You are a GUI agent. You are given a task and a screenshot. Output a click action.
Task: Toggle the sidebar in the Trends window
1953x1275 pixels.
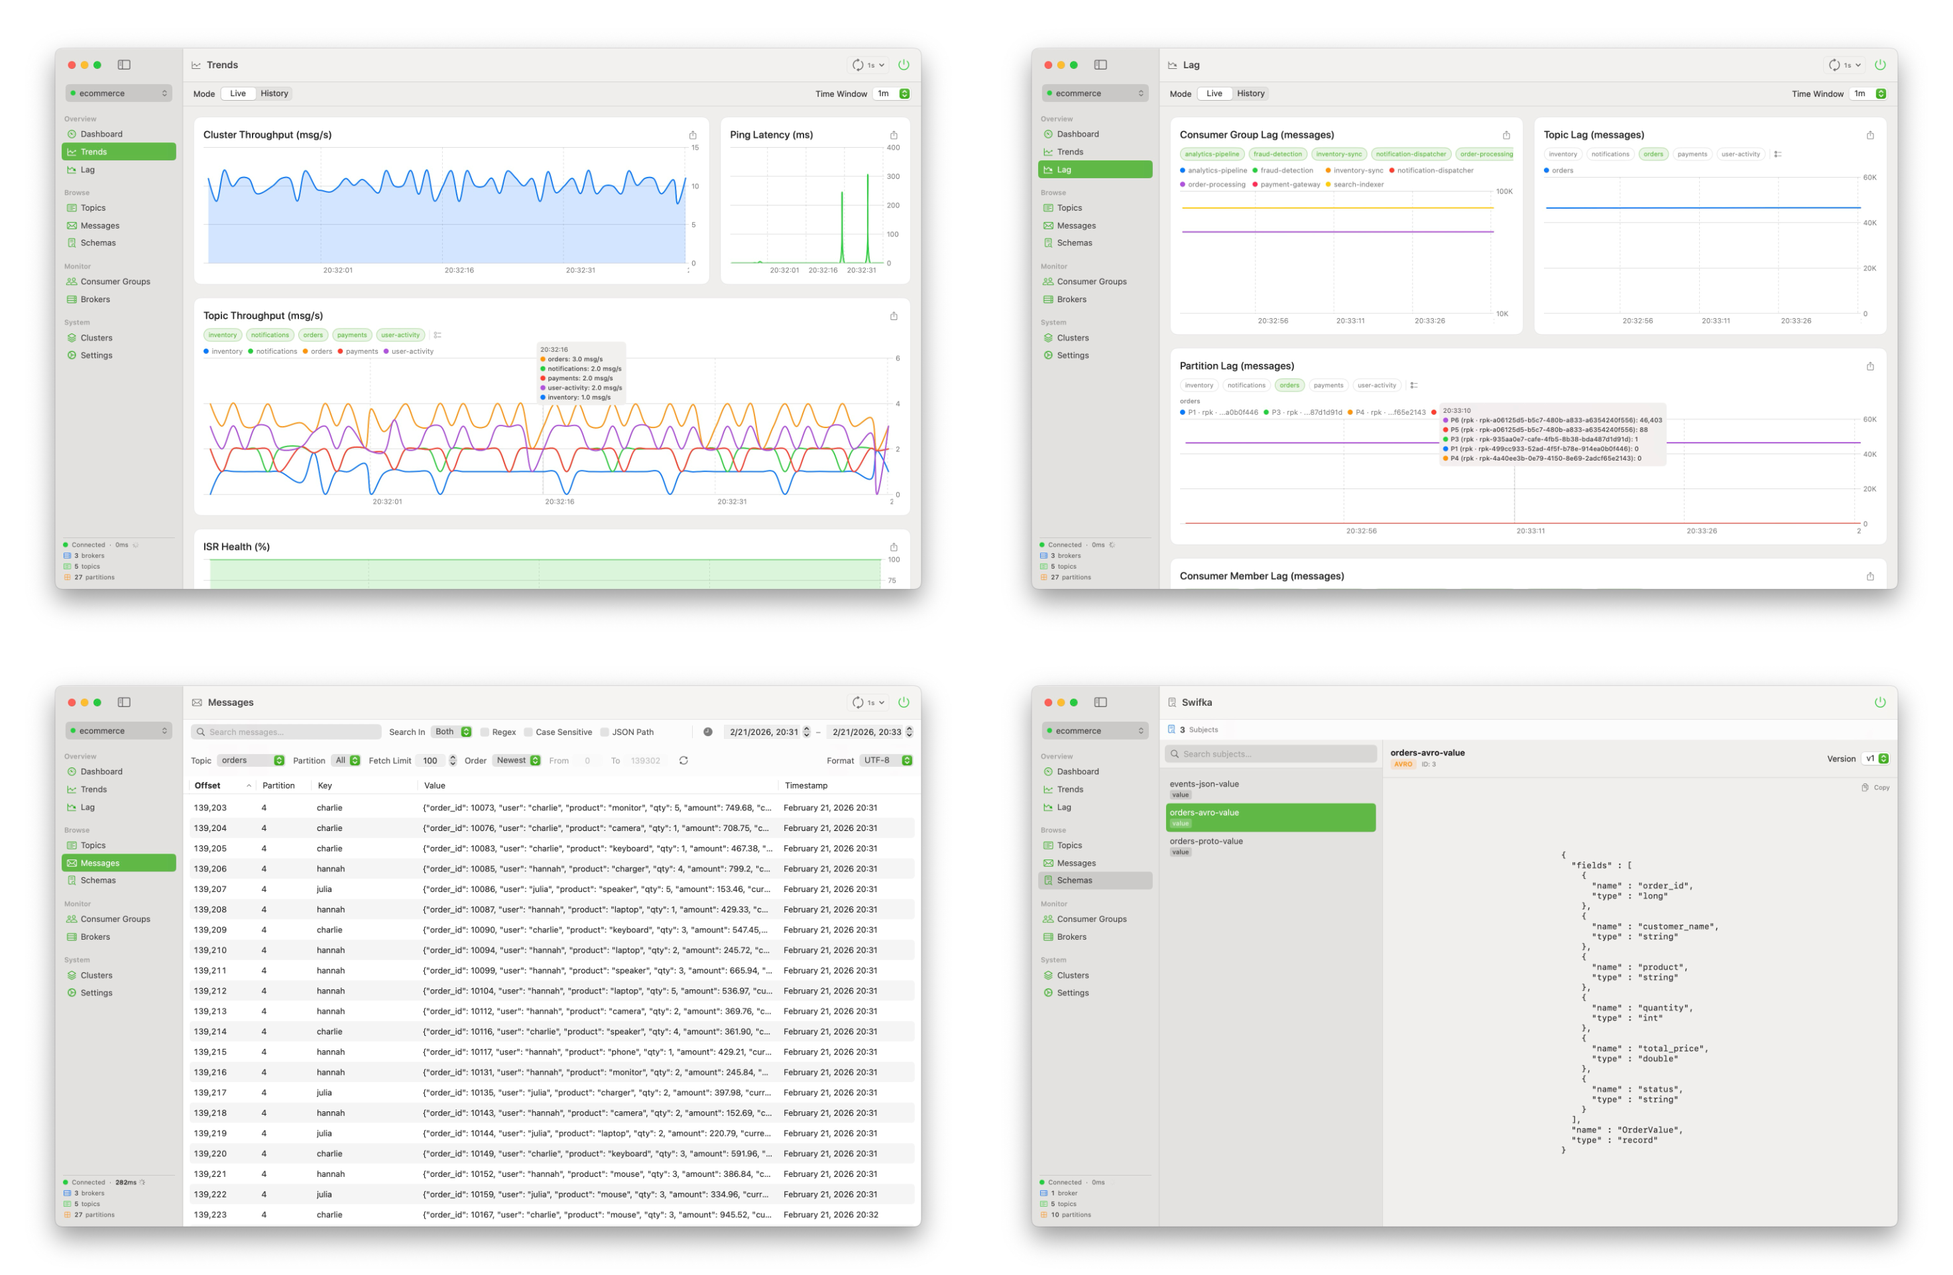pos(124,65)
